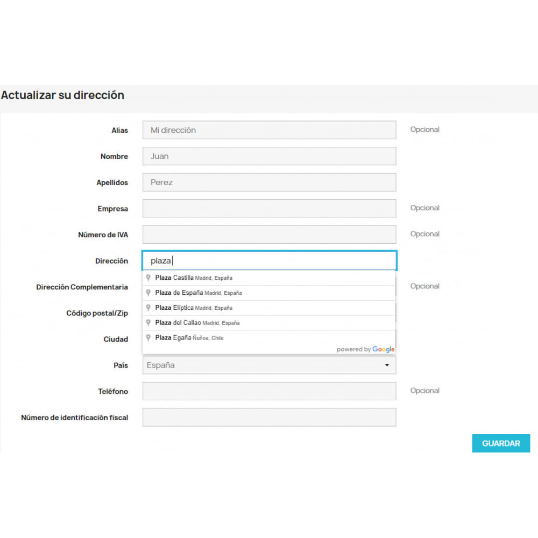Click the pin icon next to Plaza de España
538x538 pixels.
148,293
